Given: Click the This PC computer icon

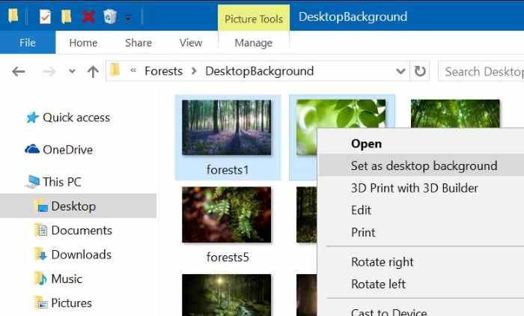Looking at the screenshot, I should (x=33, y=181).
